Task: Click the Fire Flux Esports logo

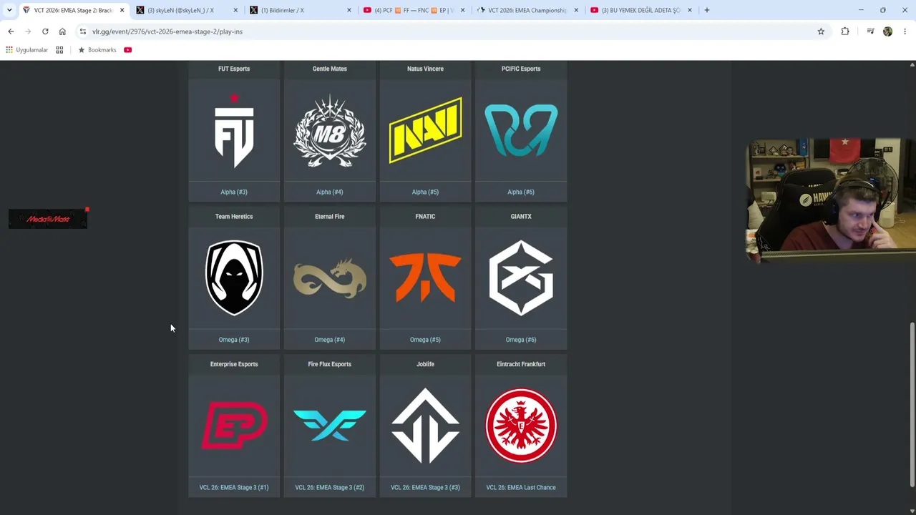Action: pos(330,426)
